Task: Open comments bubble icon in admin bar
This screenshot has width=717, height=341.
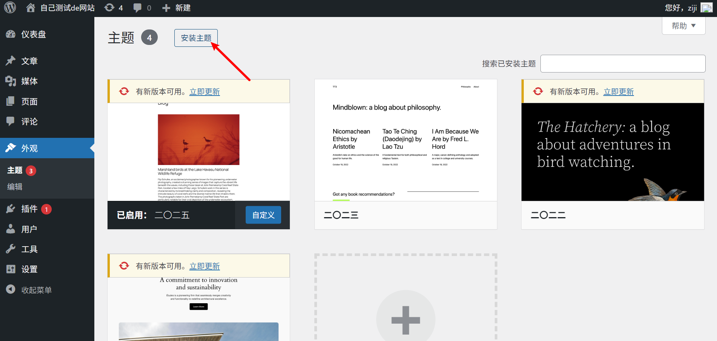Action: 138,8
